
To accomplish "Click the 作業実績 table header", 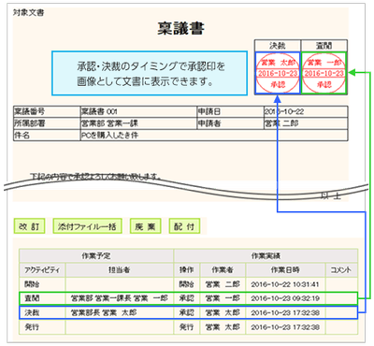I will pos(266,256).
